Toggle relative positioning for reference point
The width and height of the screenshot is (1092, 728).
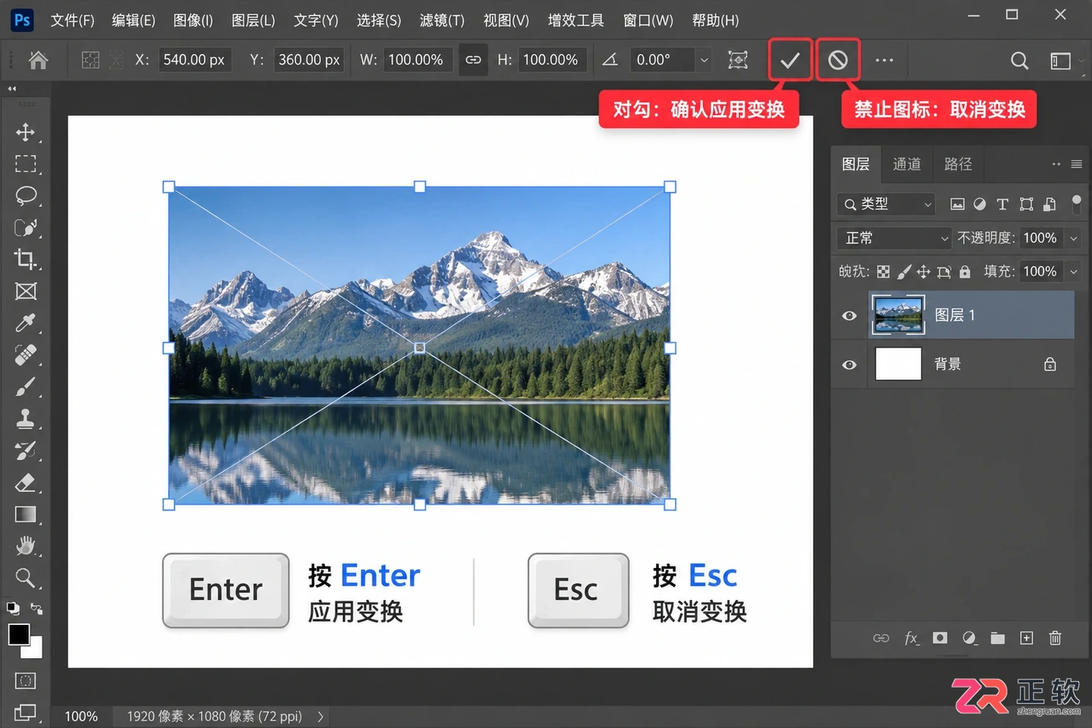(116, 60)
